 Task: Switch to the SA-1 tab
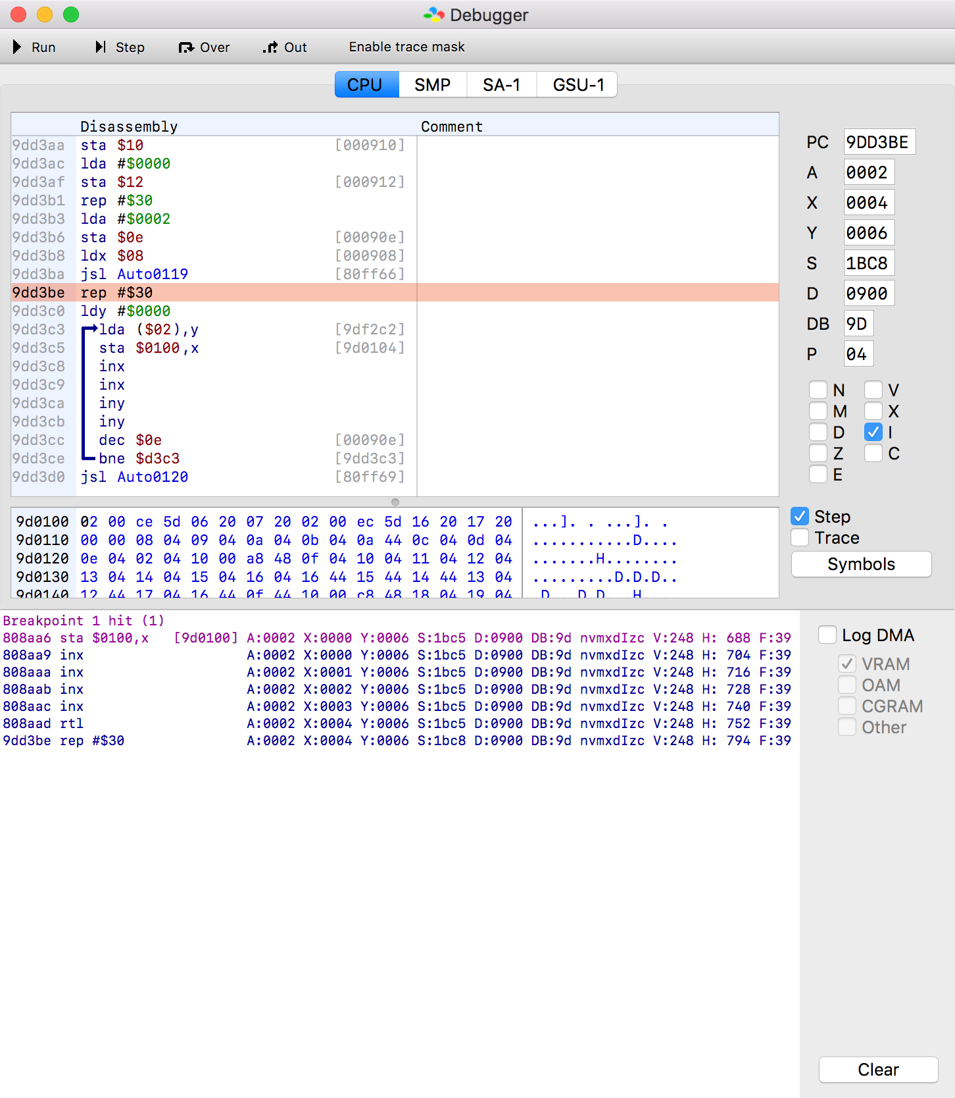click(501, 85)
